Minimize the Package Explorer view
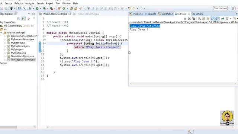Viewport: 238px width, 134px height. pyautogui.click(x=29, y=14)
